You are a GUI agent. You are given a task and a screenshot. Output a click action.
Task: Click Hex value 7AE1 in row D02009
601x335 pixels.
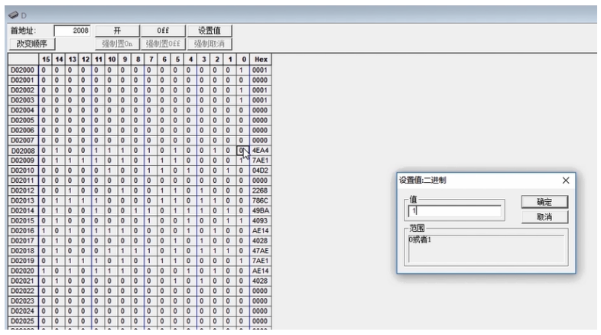[260, 160]
